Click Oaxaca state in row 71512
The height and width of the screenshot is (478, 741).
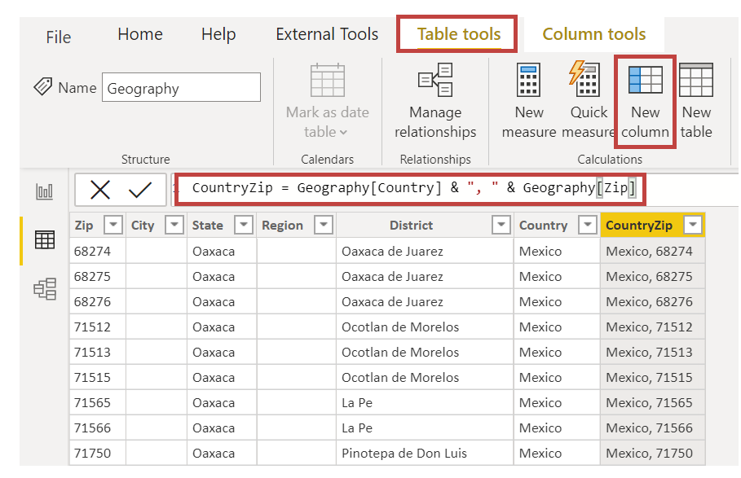222,327
